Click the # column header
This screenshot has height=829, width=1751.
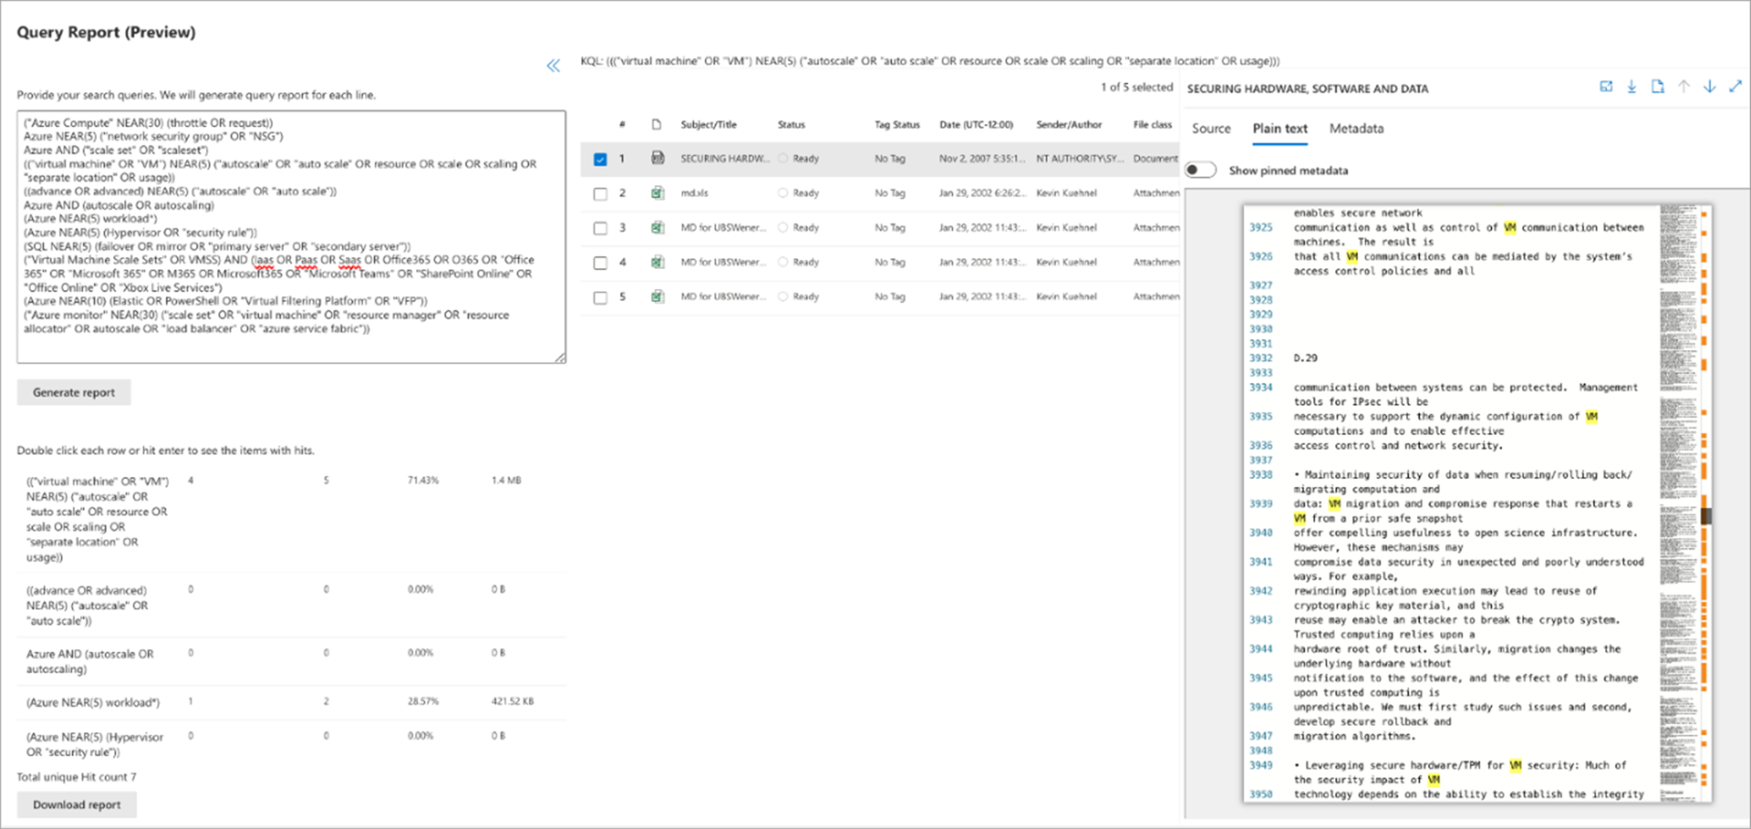pyautogui.click(x=622, y=125)
